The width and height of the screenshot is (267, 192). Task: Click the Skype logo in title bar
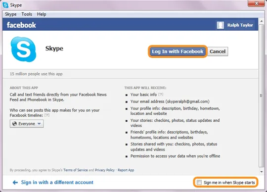pyautogui.click(x=5, y=5)
